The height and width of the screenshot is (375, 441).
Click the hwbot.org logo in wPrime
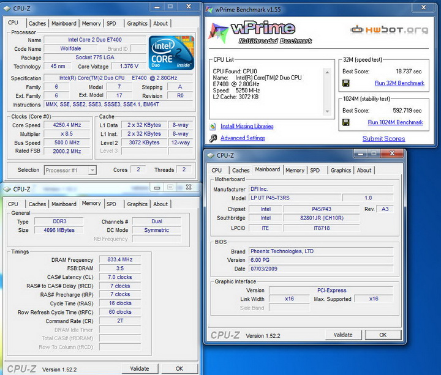click(390, 29)
